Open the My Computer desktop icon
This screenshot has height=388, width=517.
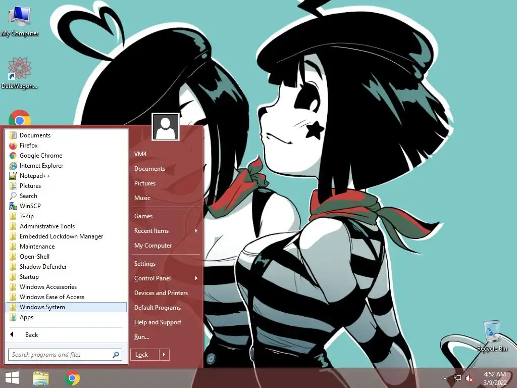20,21
